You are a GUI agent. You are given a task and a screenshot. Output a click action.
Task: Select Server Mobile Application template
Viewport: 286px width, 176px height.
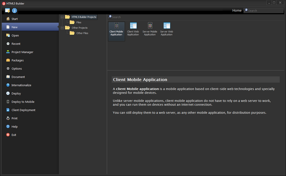tap(150, 29)
